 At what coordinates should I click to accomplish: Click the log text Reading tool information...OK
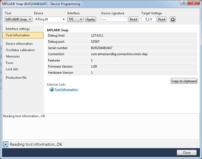tap(24, 116)
